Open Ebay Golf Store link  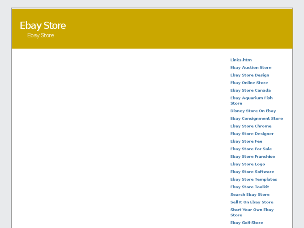click(x=247, y=223)
